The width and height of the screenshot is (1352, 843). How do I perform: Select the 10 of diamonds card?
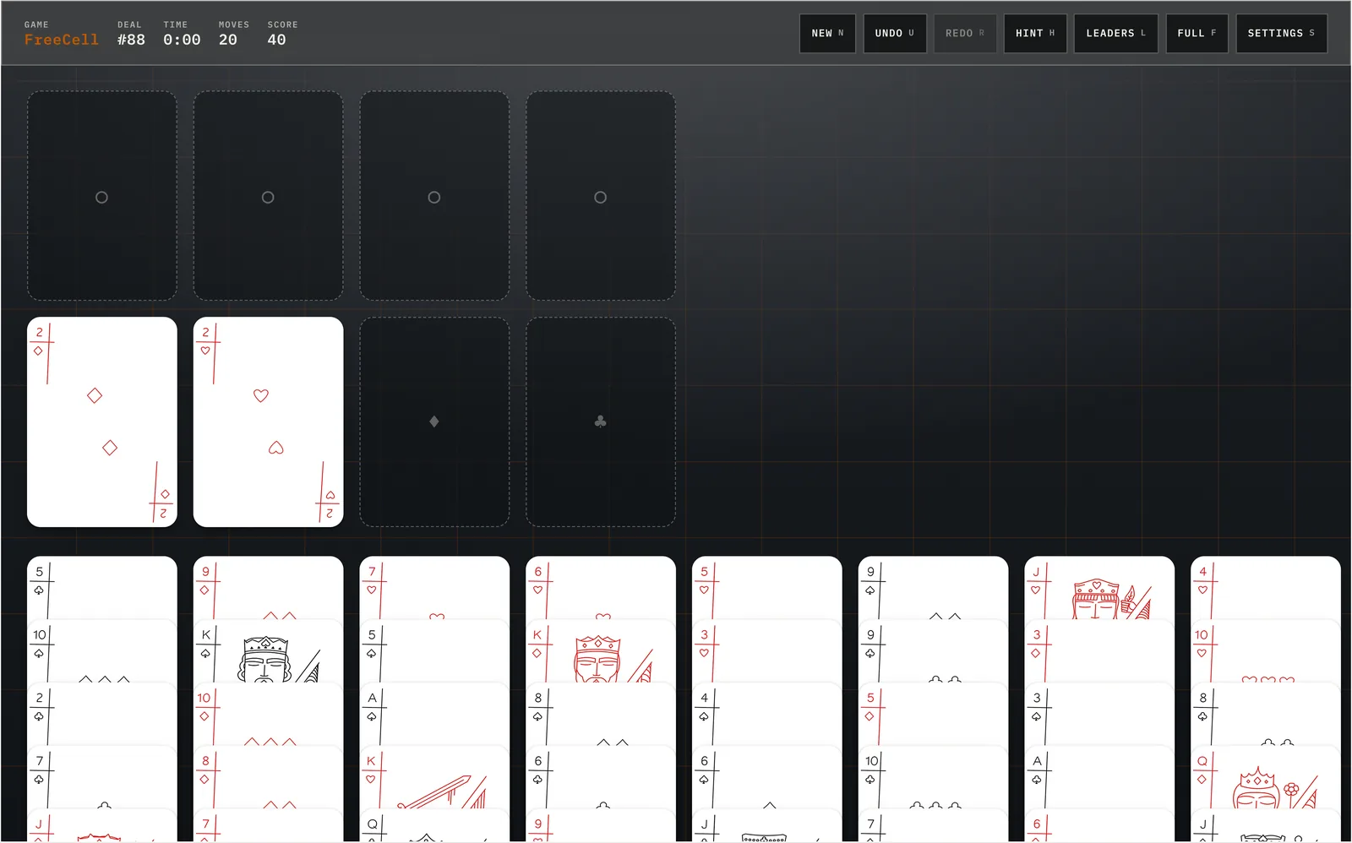tap(268, 715)
